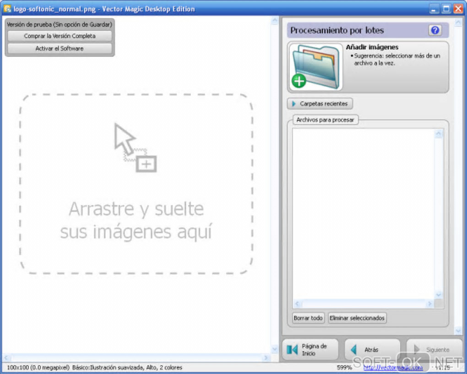Image resolution: width=467 pixels, height=374 pixels.
Task: Click the blue help question mark icon
Action: pos(435,30)
